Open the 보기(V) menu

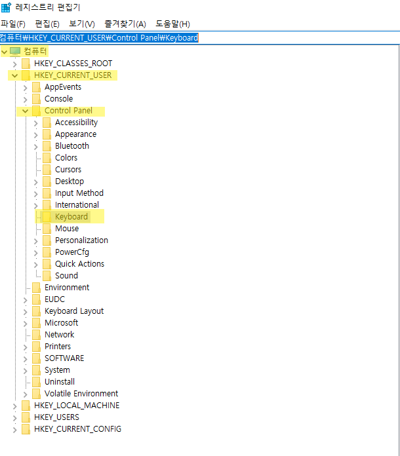81,24
